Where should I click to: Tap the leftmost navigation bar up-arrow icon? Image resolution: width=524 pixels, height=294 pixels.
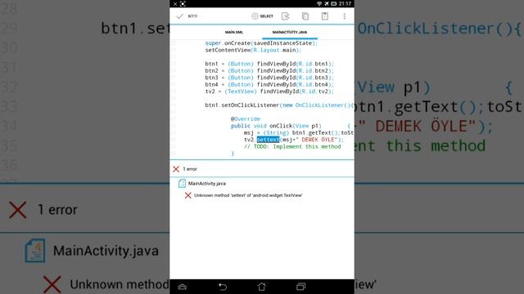[183, 287]
